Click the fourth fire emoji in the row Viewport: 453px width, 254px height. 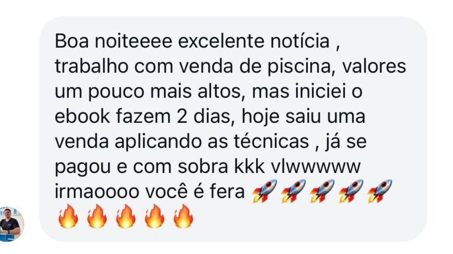[155, 216]
